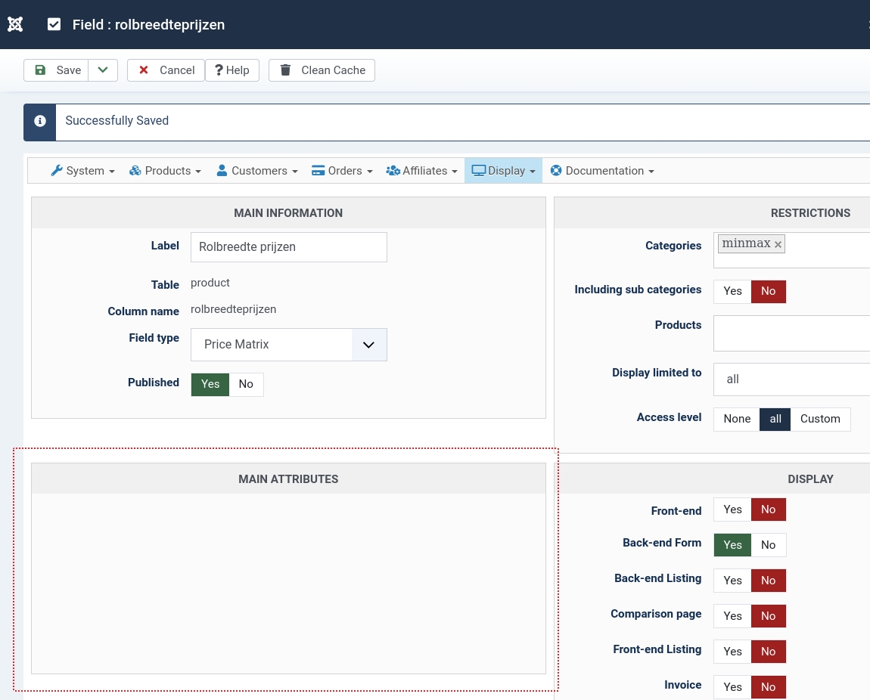The image size is (870, 700).
Task: Click the red X Cancel icon
Action: coord(144,70)
